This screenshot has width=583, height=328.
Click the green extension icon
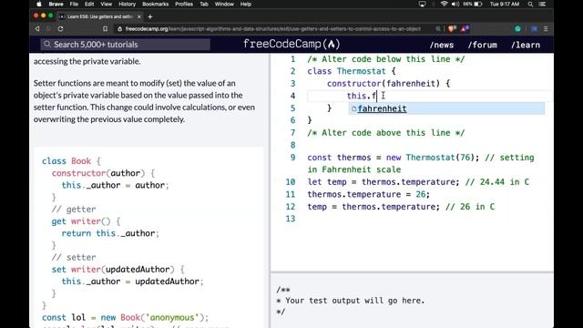coord(517,28)
